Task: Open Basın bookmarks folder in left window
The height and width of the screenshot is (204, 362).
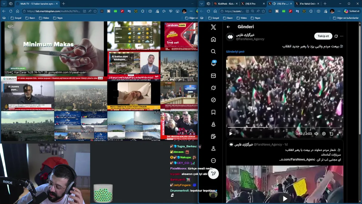Action: [x=30, y=18]
